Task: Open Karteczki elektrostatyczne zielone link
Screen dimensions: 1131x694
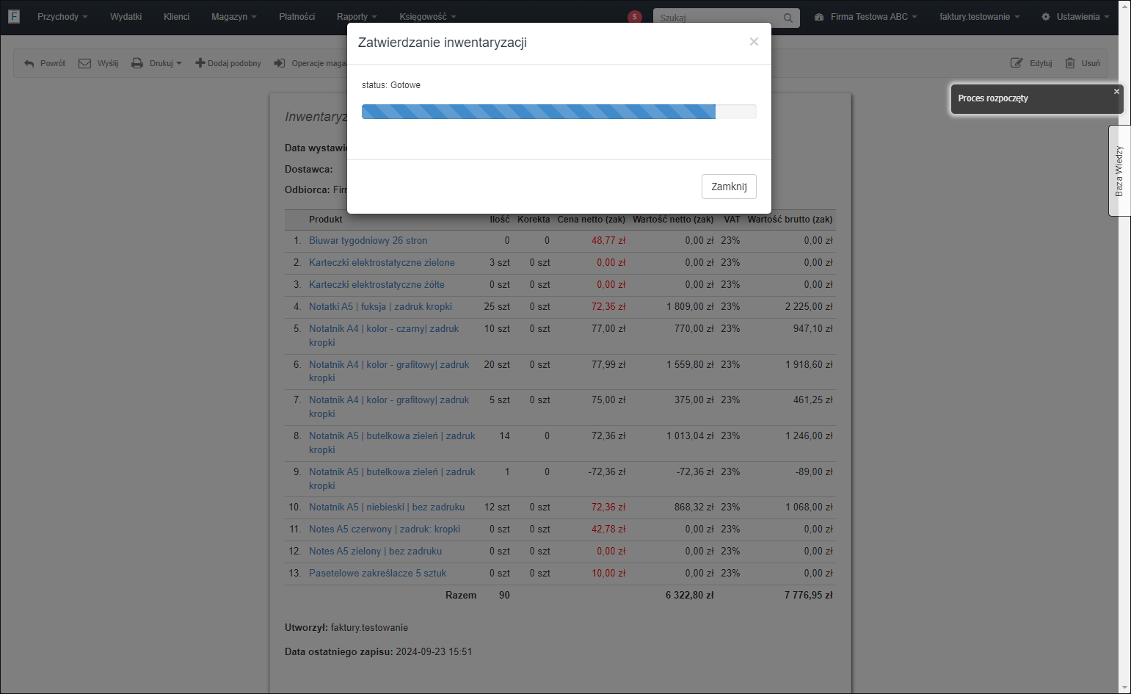Action: click(382, 263)
